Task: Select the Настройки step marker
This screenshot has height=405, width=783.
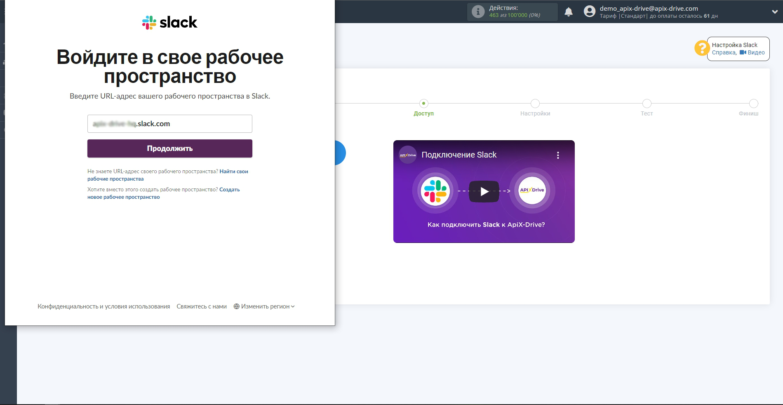Action: 535,104
